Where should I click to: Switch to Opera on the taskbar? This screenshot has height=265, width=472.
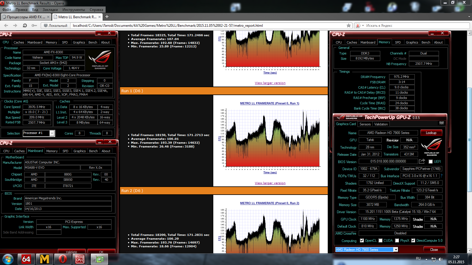tap(63, 259)
